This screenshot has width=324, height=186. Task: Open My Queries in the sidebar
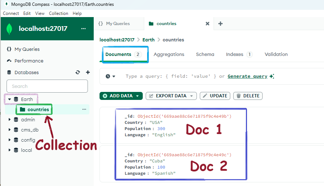coord(27,49)
